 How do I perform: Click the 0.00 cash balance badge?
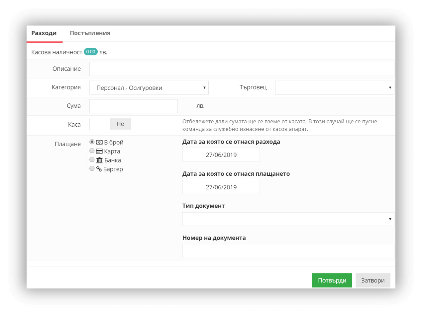91,52
